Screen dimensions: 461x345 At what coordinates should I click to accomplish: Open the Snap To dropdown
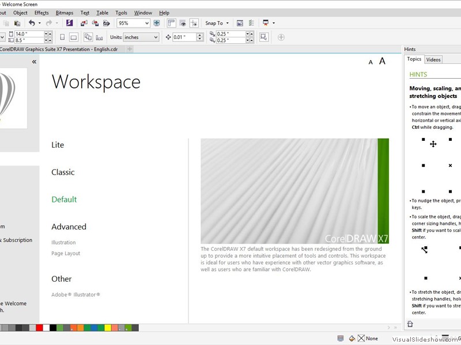coord(217,23)
